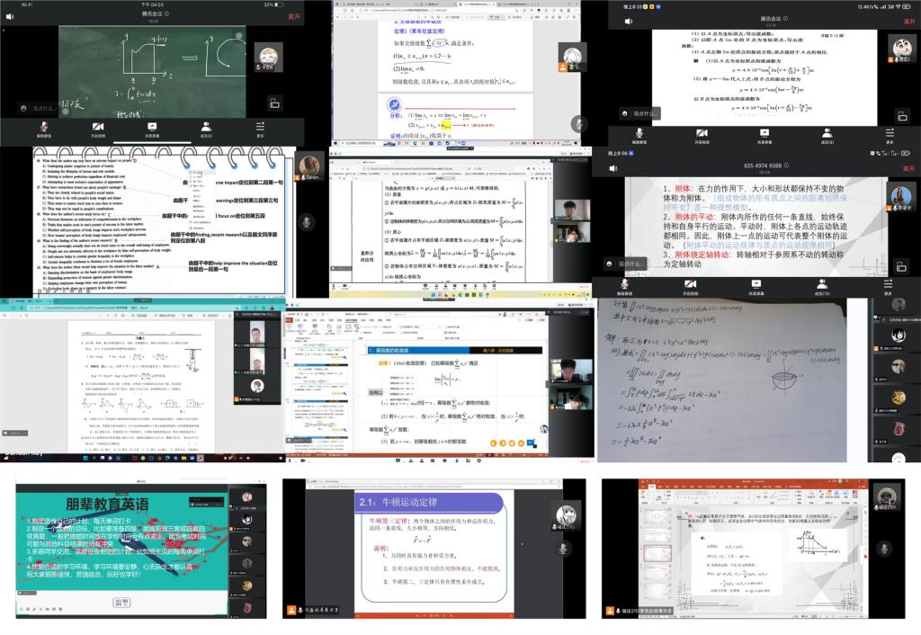The width and height of the screenshot is (921, 635).
Task: Open Members in the top-right wave equation meeting
Action: point(827,135)
